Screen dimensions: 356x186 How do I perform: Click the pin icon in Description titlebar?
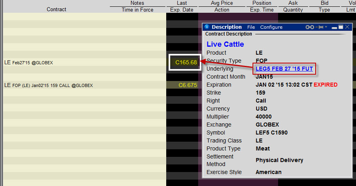[320, 27]
